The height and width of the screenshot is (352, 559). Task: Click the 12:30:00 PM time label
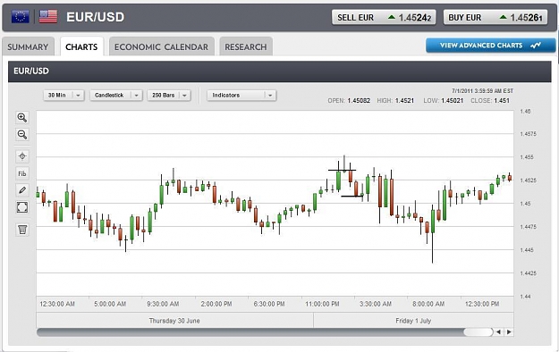(x=482, y=304)
